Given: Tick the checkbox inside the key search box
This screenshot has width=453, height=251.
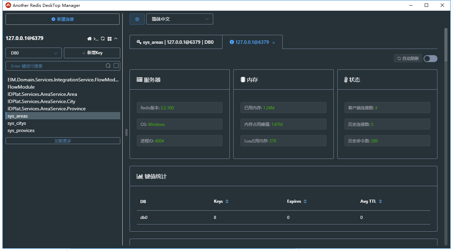Looking at the screenshot, I should [116, 66].
